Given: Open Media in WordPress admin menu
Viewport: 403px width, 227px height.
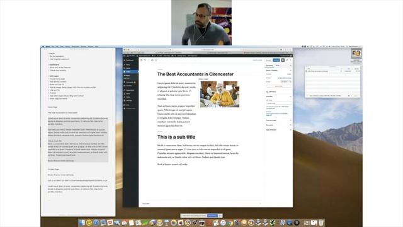Looking at the screenshot, I should pos(128,68).
